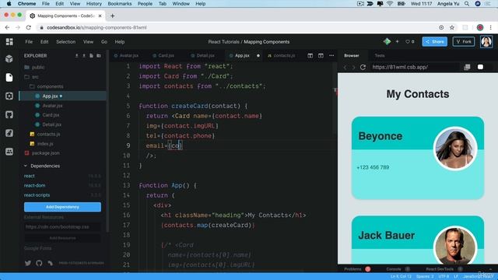Open the Help menu in CodeSandbox
The width and height of the screenshot is (498, 280).
(119, 41)
